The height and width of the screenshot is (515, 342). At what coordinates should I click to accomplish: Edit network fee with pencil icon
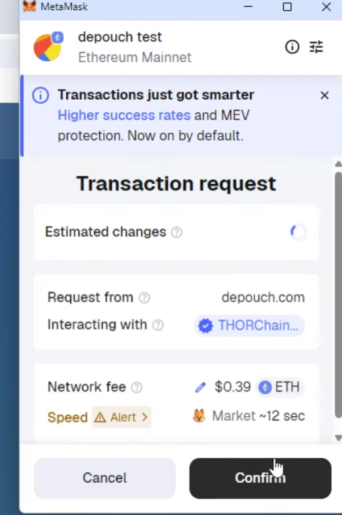tap(200, 387)
